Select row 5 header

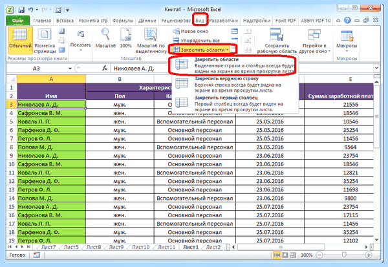pyautogui.click(x=12, y=122)
